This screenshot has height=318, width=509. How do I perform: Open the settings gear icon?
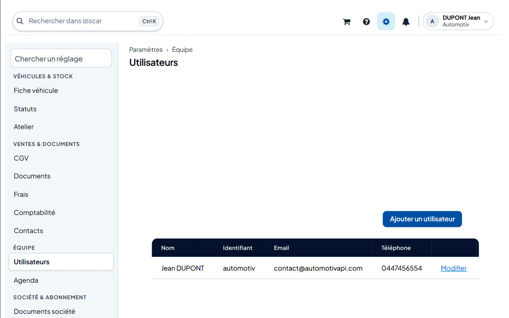coord(386,21)
